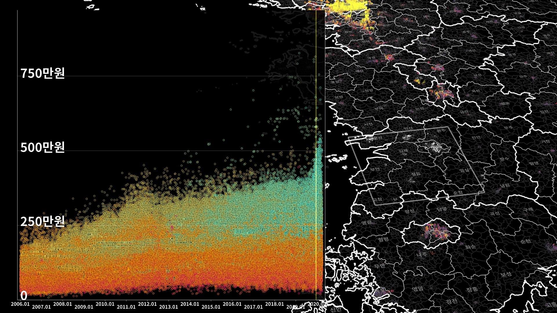Select the 2014.01 date tick label
557x313 pixels.
[x=190, y=304]
